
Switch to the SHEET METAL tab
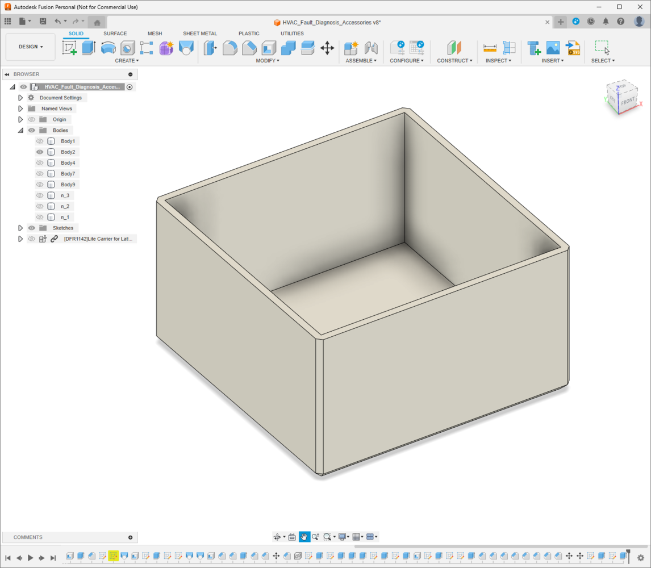[x=200, y=34]
